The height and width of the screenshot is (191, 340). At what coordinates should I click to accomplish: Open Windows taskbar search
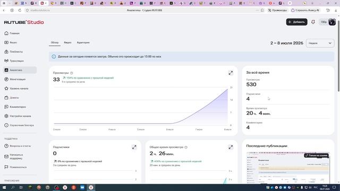pos(13,187)
